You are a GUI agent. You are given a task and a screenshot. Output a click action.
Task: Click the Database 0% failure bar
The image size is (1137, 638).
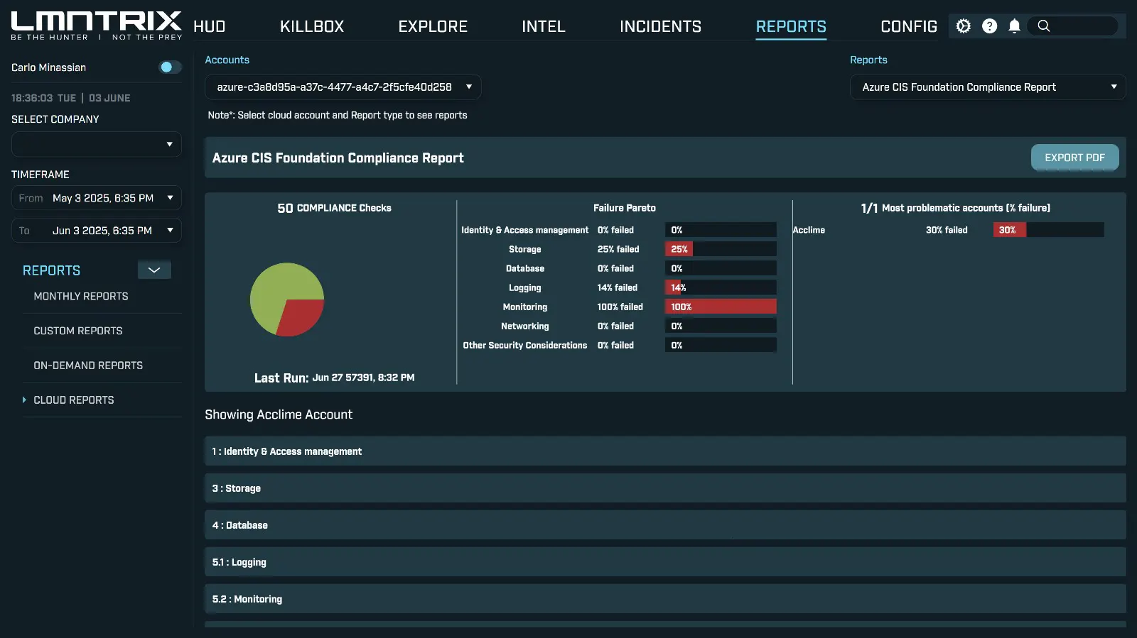[721, 268]
